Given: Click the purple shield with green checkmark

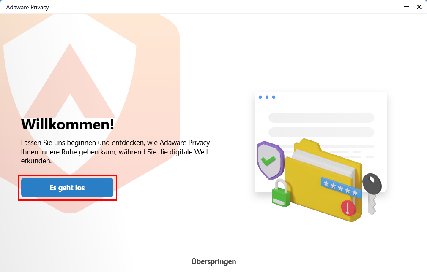Looking at the screenshot, I should coord(270,160).
